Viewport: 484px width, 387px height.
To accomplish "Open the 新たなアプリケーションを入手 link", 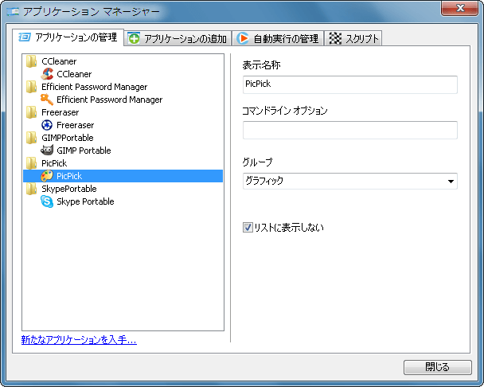I will coord(79,340).
